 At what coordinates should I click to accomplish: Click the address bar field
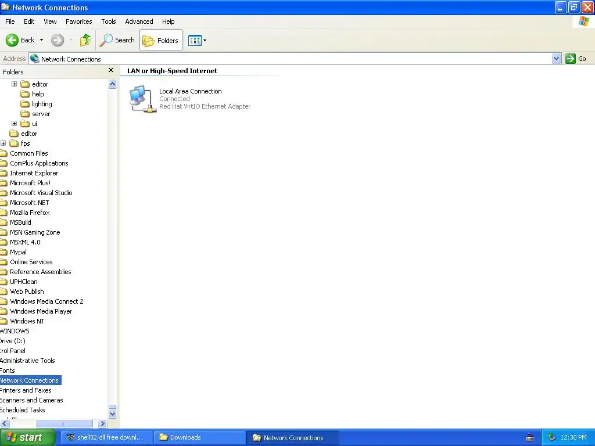(291, 59)
